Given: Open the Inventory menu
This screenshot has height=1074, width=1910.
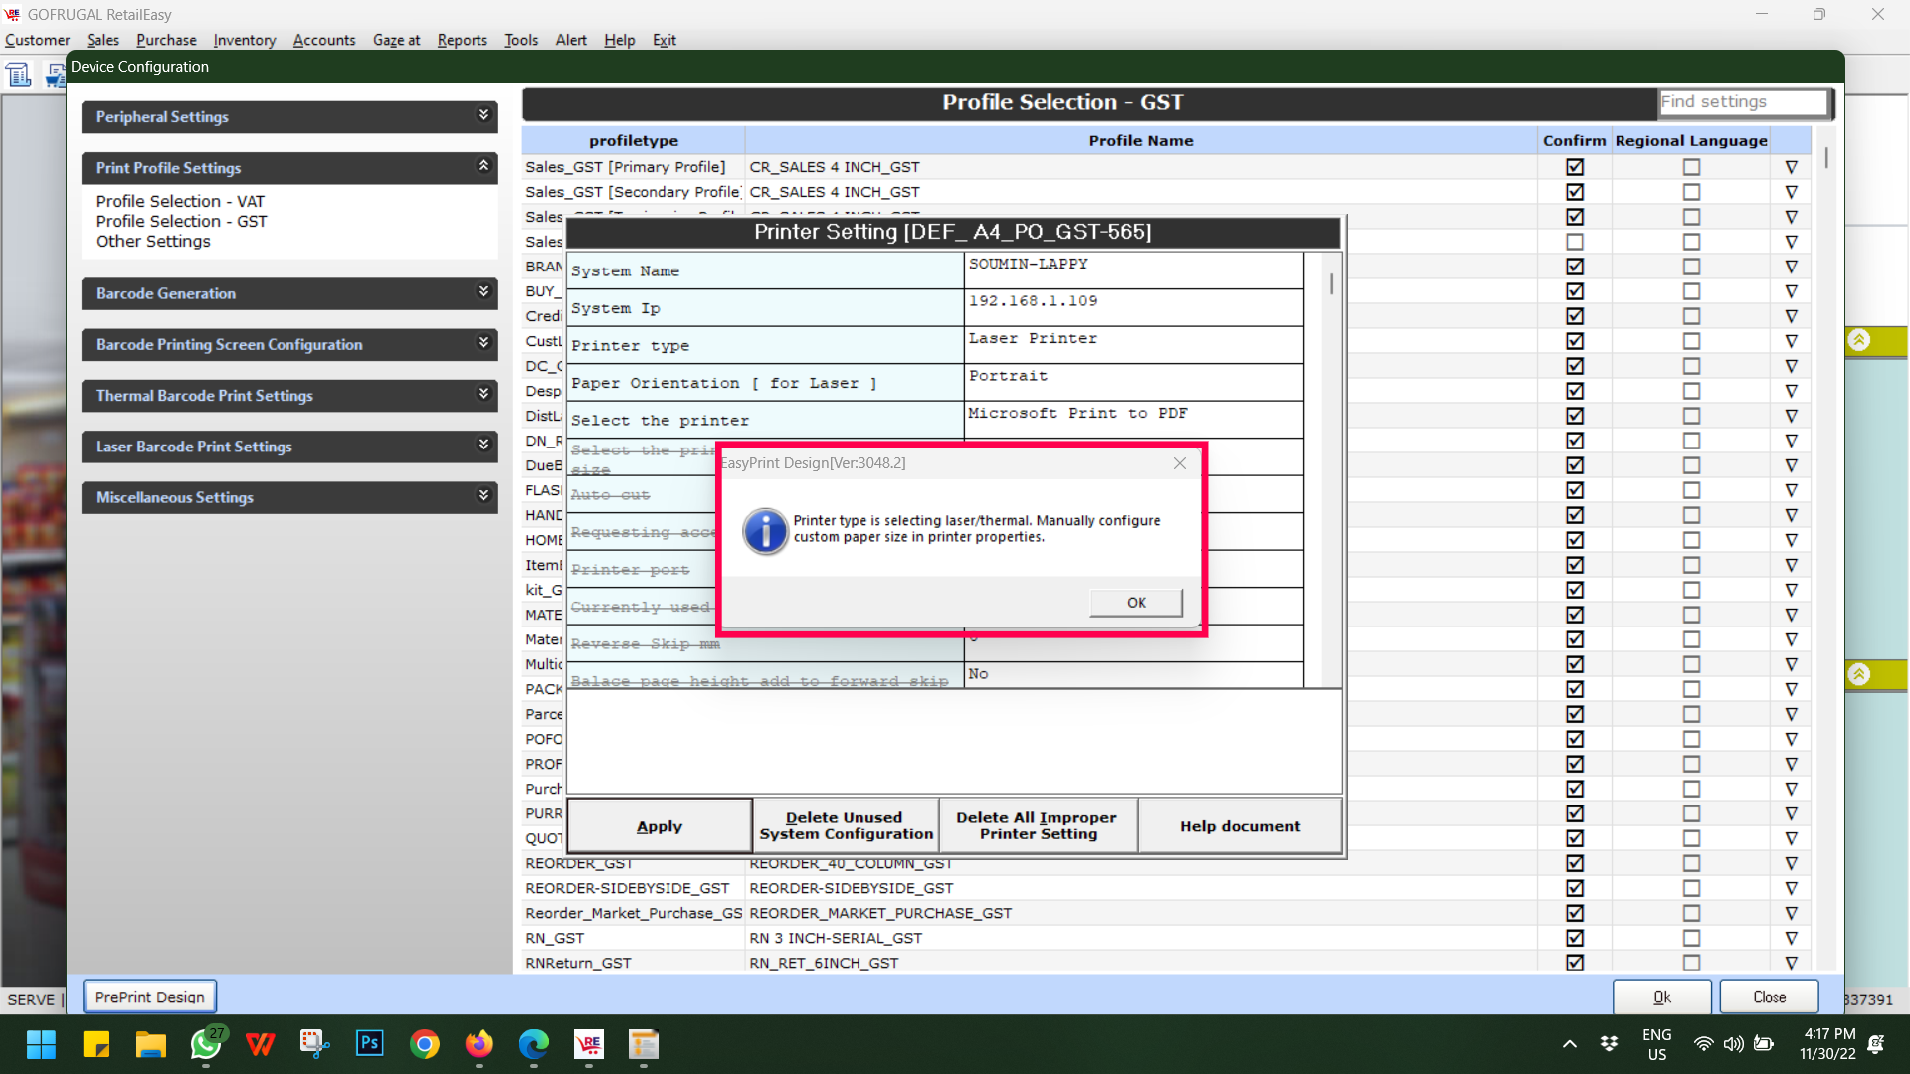Looking at the screenshot, I should [x=244, y=40].
